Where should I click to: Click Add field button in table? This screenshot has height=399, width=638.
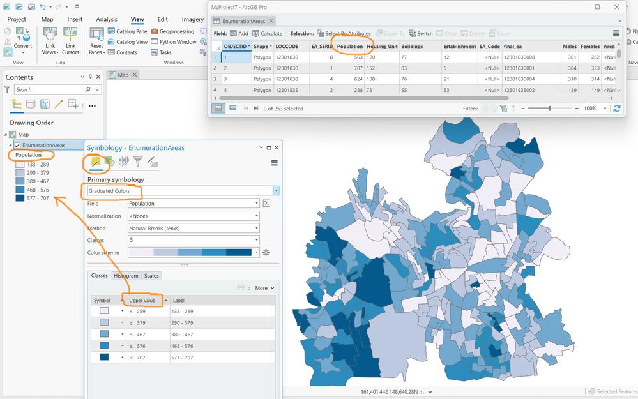point(239,33)
